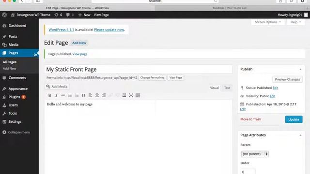Click the insert link icon
Viewport: 310px width, 174px height.
point(110,96)
